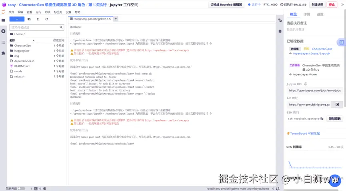Open the property inspector gears icon
This screenshot has height=191, width=346.
280,20
